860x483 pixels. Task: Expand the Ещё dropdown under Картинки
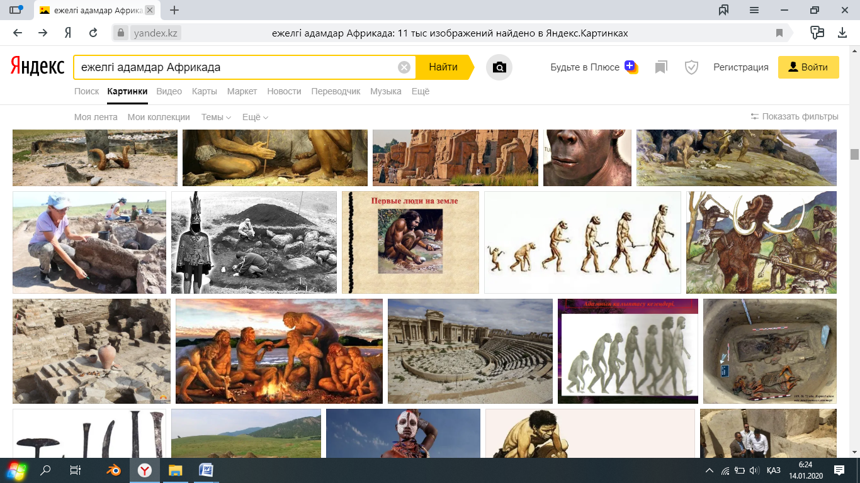click(x=255, y=117)
